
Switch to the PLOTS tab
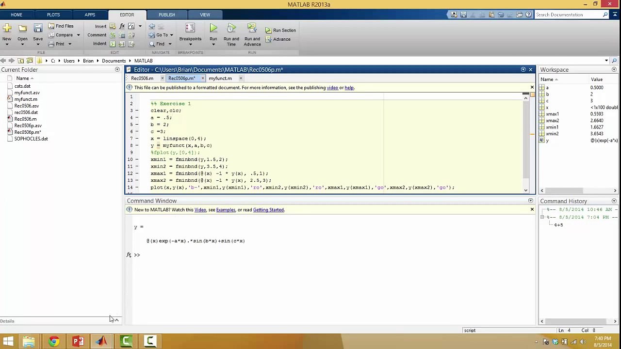click(x=53, y=15)
